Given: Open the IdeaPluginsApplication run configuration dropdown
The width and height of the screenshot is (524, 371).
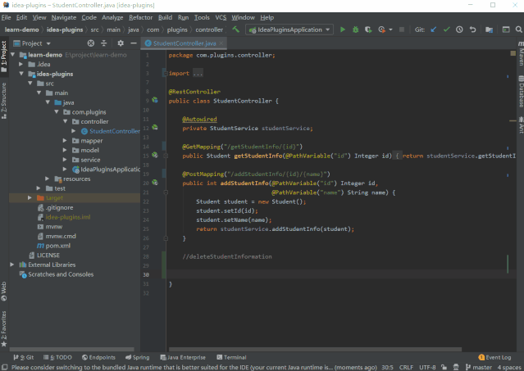Looking at the screenshot, I should [287, 29].
